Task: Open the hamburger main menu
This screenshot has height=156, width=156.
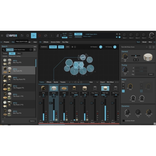Action: (x=2, y=36)
